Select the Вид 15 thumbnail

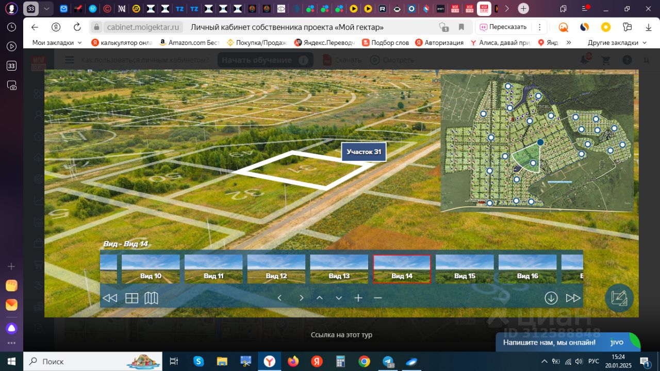(465, 269)
